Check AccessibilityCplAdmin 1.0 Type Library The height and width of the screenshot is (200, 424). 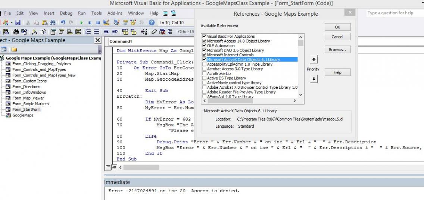pyautogui.click(x=205, y=64)
